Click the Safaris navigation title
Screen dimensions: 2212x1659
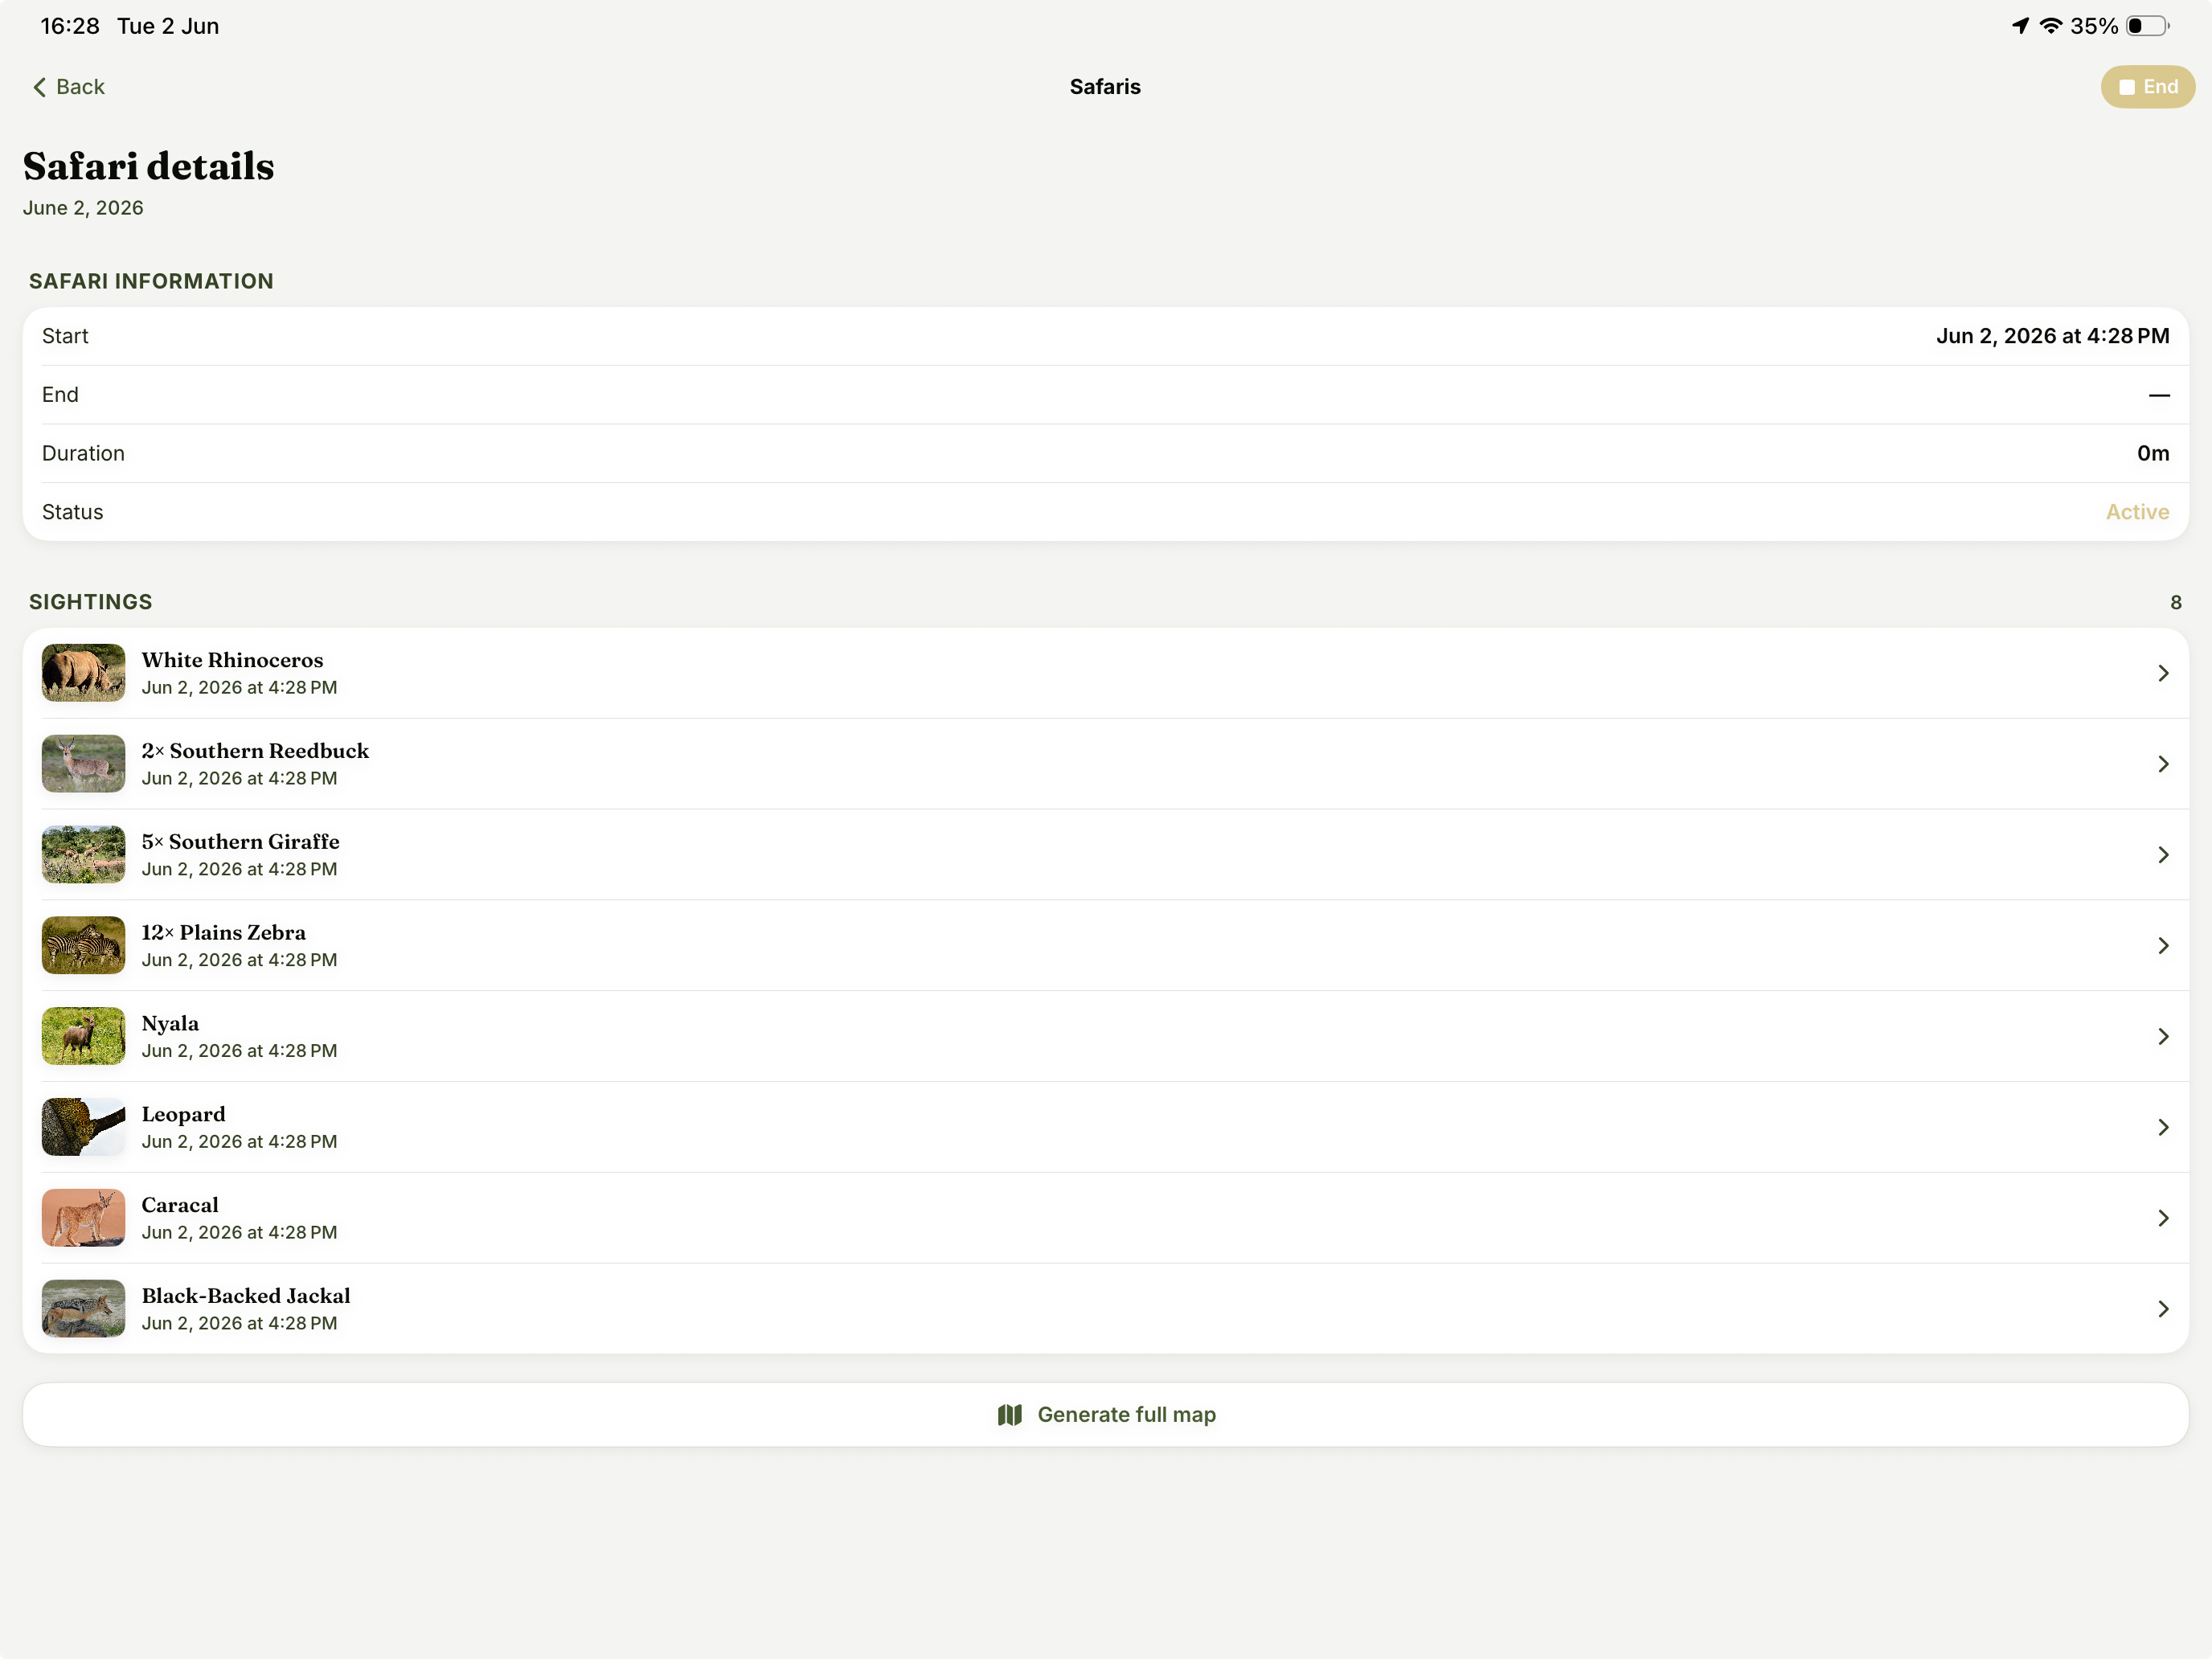click(1105, 87)
